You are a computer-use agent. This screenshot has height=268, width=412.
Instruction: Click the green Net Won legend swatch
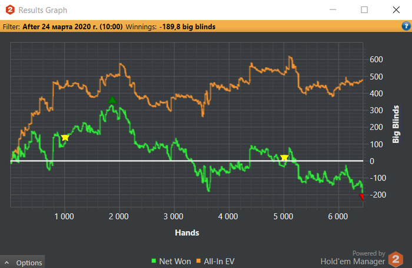[154, 260]
